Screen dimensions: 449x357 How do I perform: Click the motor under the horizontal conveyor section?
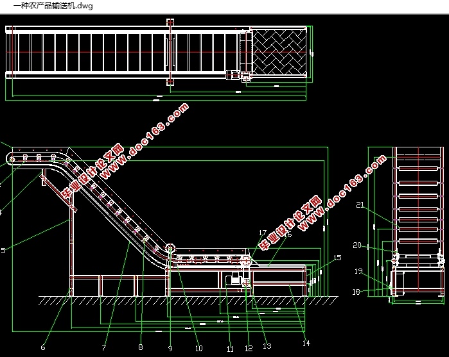click(233, 279)
